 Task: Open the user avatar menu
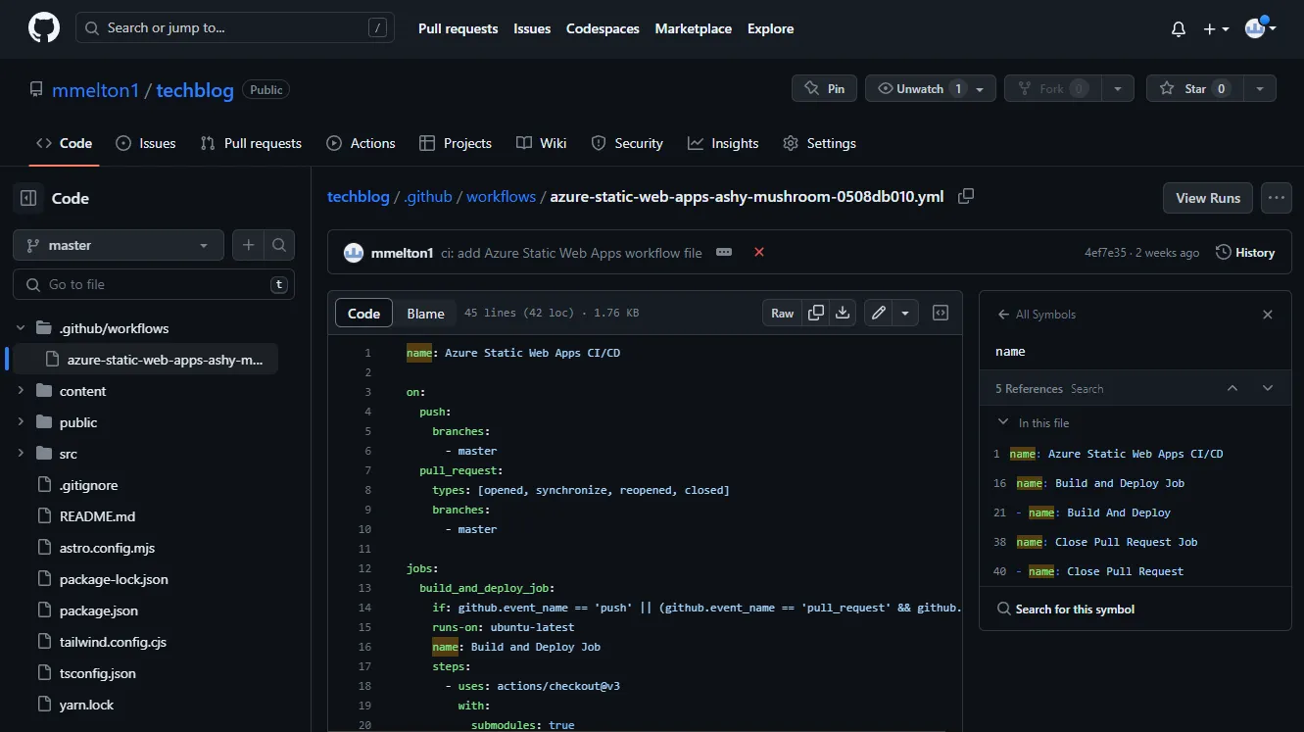coord(1260,28)
